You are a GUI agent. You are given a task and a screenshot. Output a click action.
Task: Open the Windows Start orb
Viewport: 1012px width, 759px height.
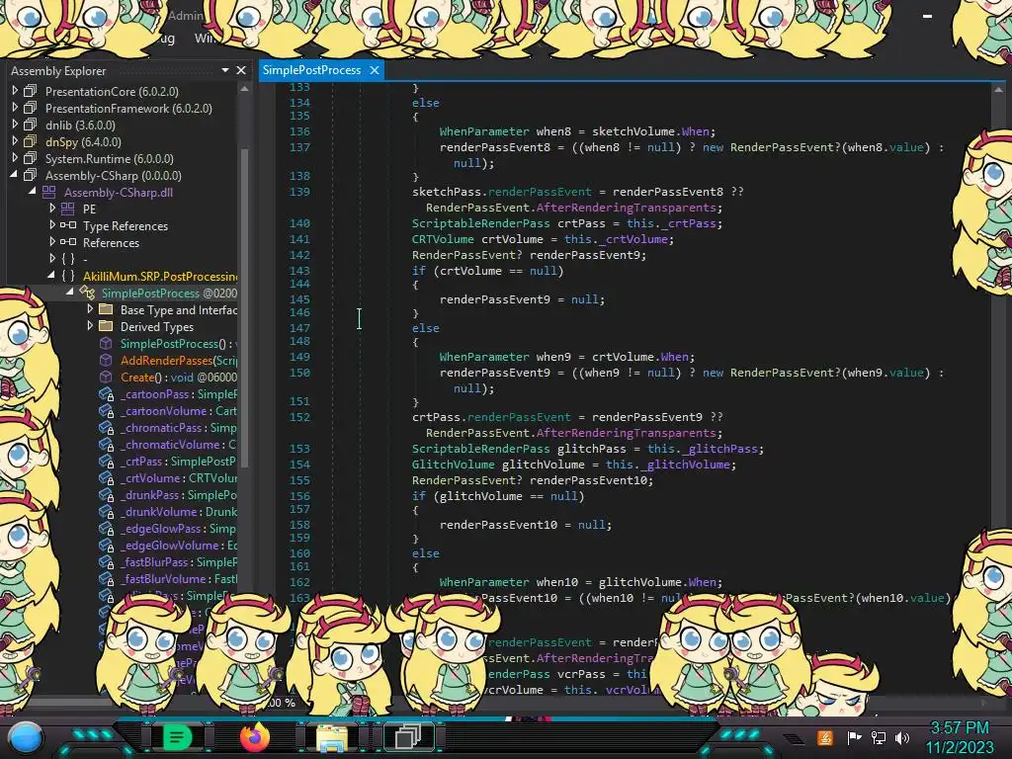point(26,737)
